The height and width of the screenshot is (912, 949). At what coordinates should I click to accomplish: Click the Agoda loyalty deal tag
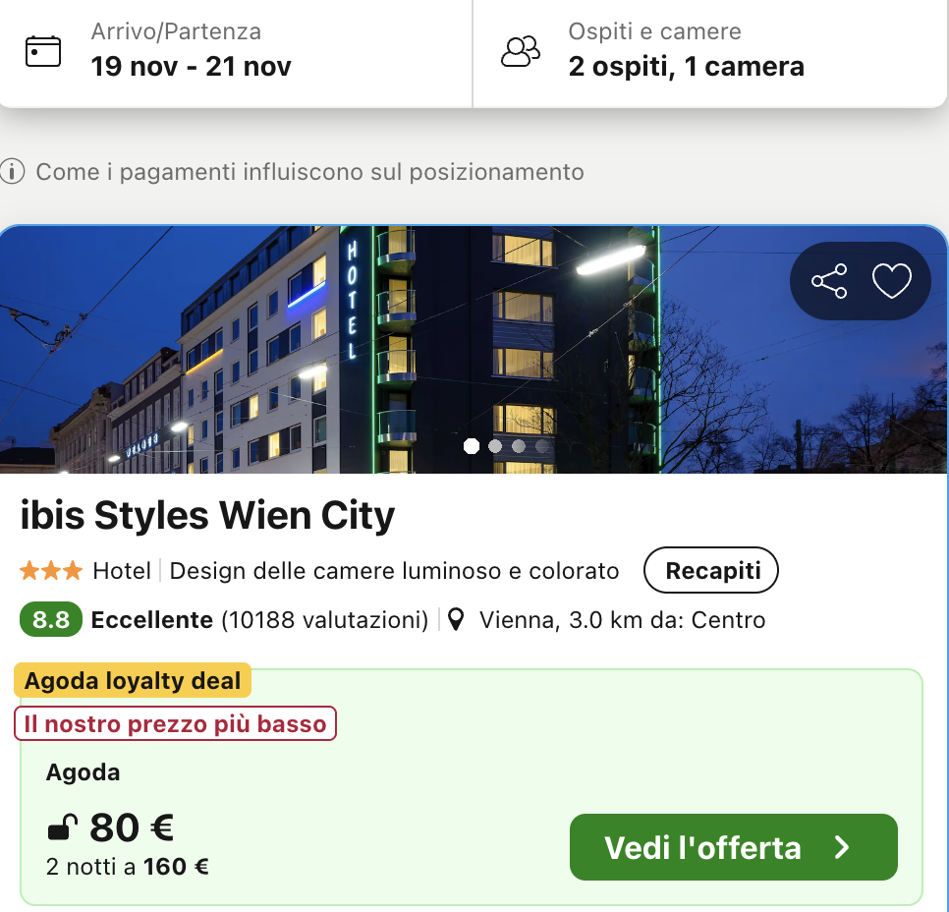pos(133,680)
